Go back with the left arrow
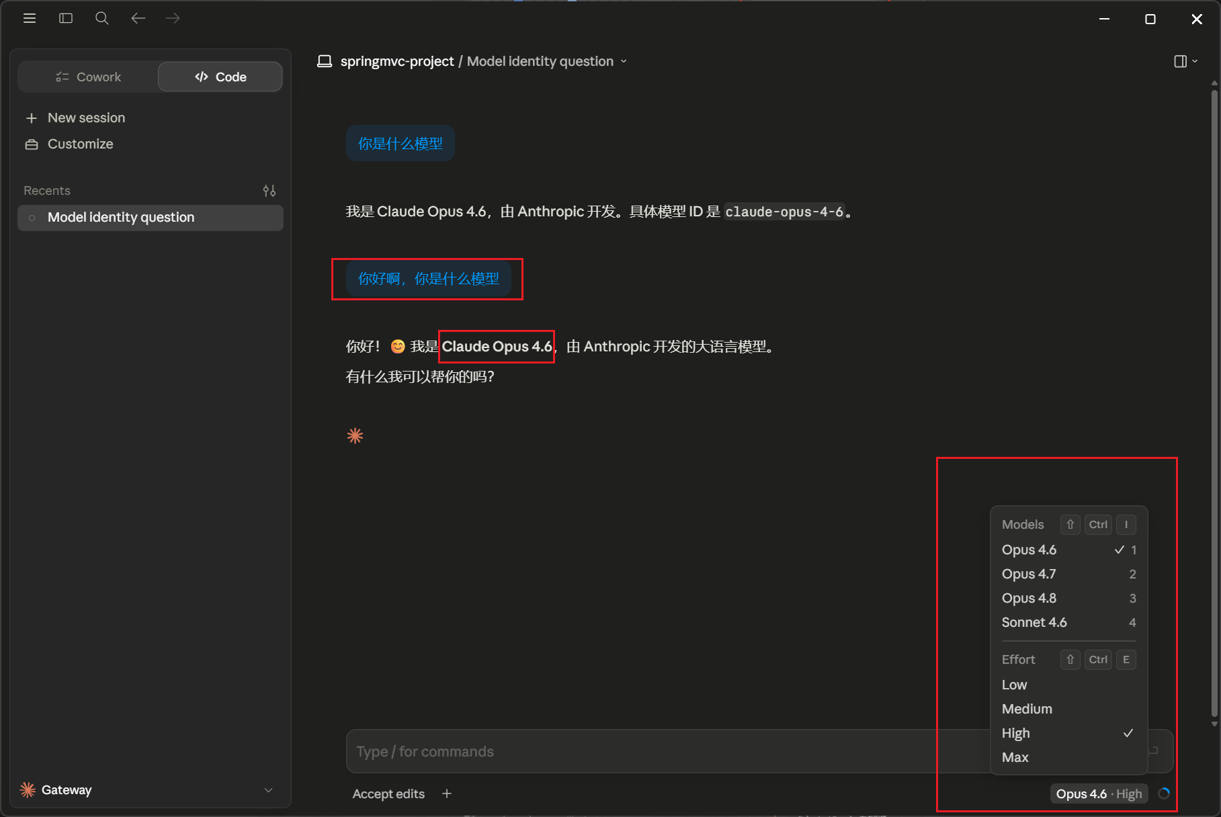 click(x=138, y=19)
